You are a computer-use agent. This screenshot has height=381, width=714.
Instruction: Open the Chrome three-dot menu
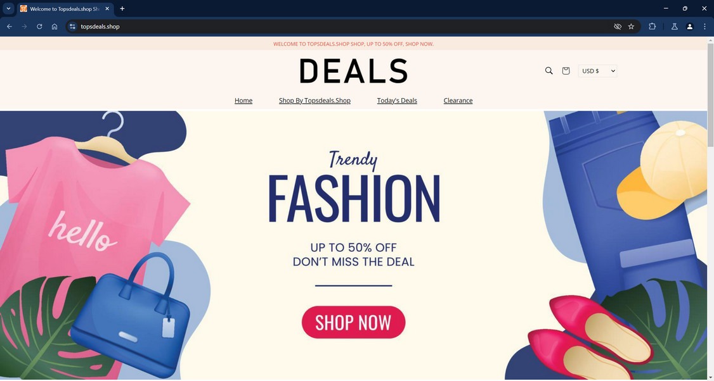[x=704, y=27]
